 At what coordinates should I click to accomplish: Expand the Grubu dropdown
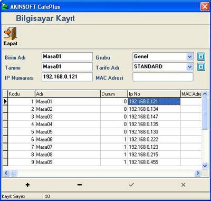click(189, 57)
